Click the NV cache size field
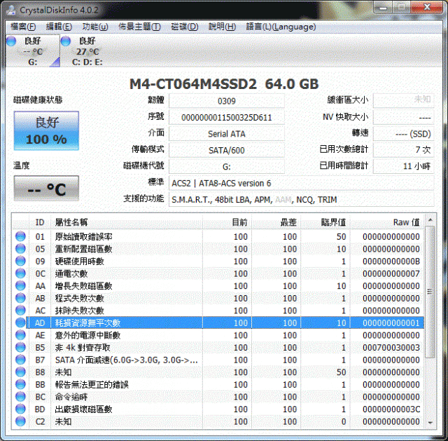Image resolution: width=448 pixels, height=441 pixels. [403, 117]
